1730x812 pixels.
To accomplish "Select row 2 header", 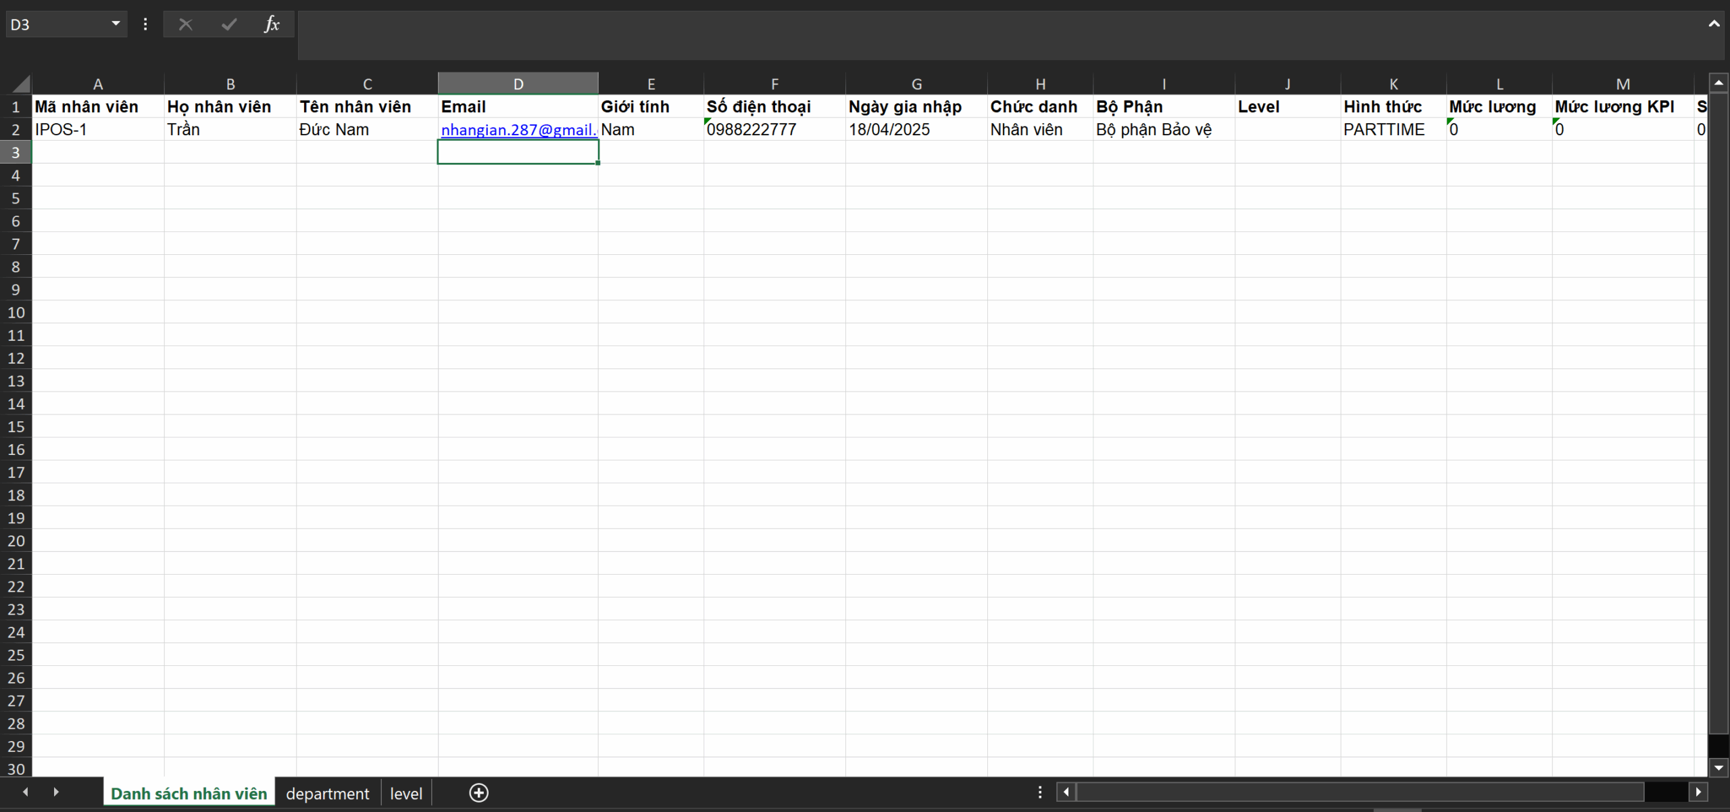I will (16, 130).
